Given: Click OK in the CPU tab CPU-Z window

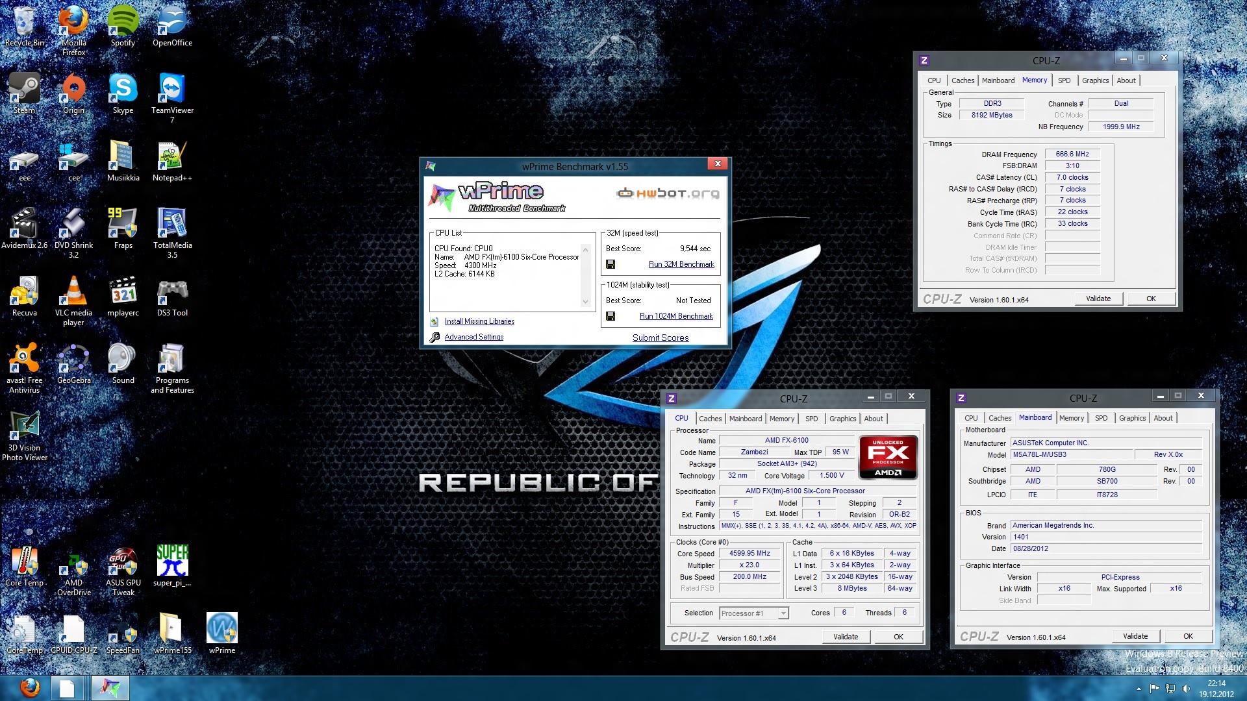Looking at the screenshot, I should point(898,637).
